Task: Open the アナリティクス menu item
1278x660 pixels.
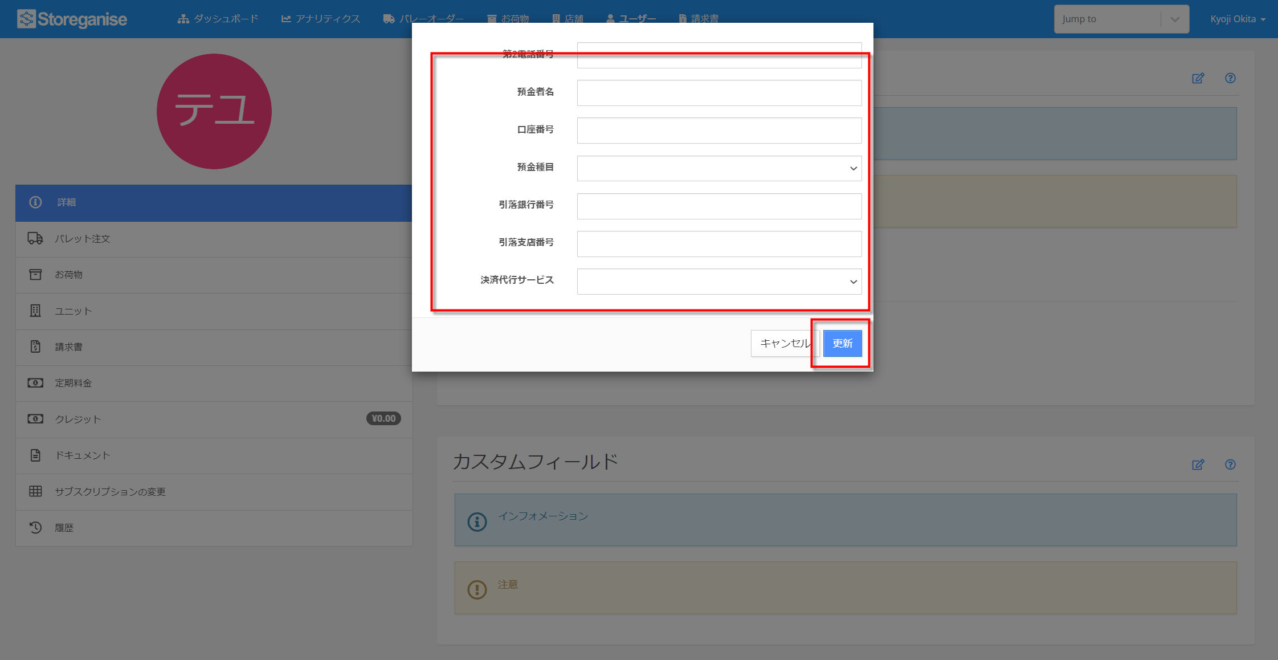Action: (x=321, y=19)
